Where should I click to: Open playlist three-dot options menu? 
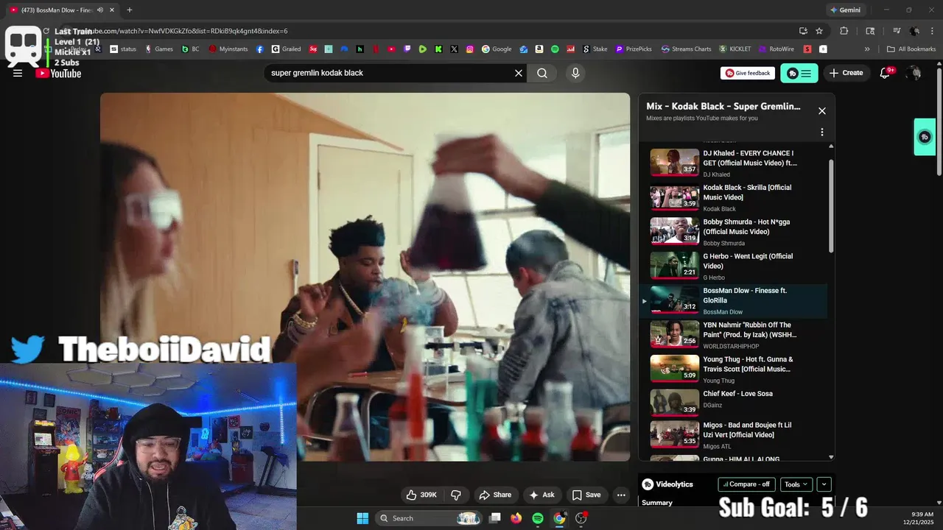pos(822,132)
